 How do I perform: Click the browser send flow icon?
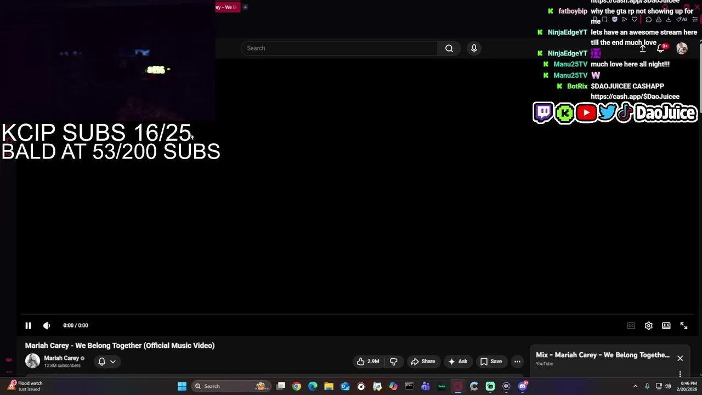pyautogui.click(x=624, y=19)
